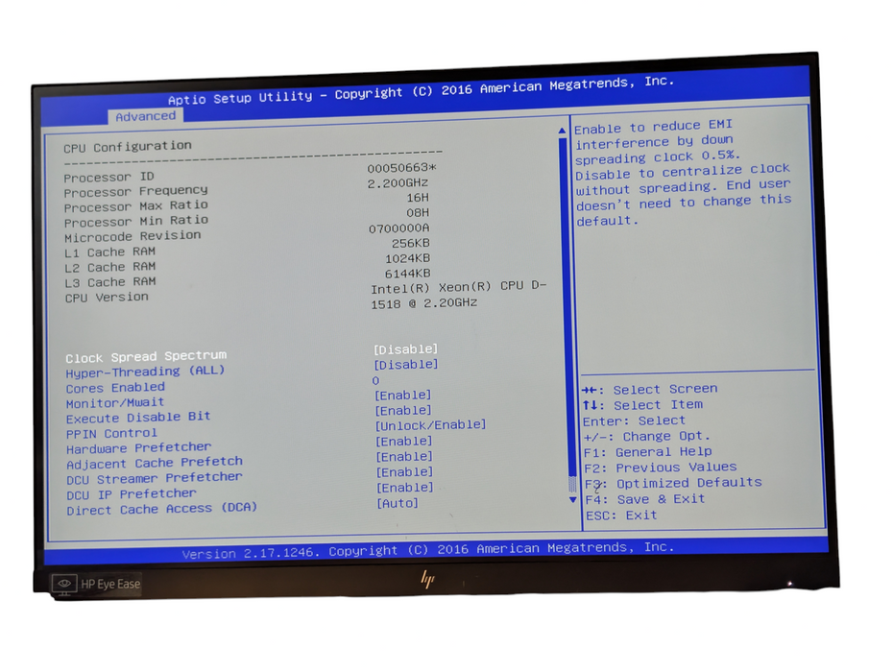Click L1 Cache RAM value 256KB

[x=411, y=243]
